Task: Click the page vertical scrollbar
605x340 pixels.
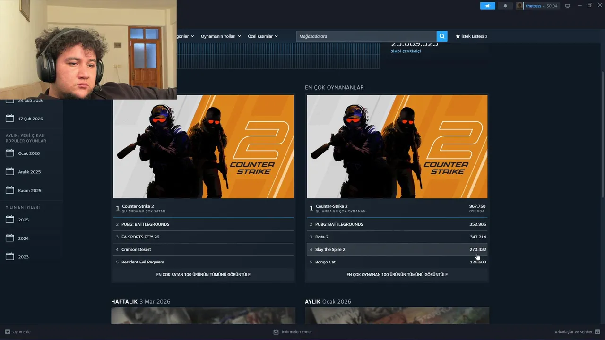Action: click(602, 135)
